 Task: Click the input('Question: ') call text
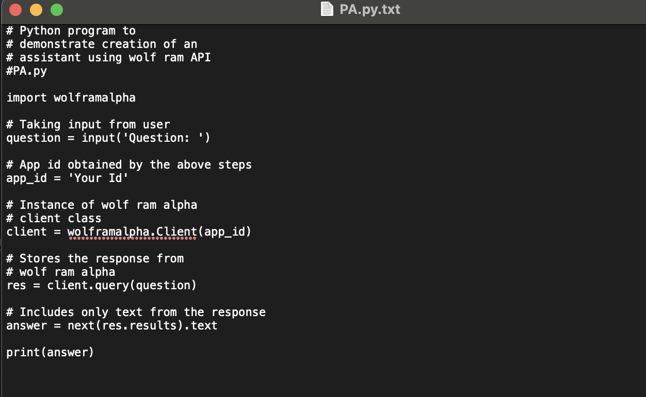pyautogui.click(x=146, y=138)
